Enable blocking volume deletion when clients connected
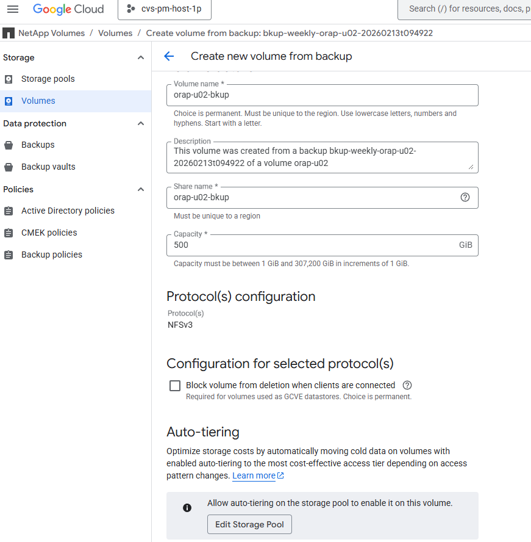 point(175,385)
